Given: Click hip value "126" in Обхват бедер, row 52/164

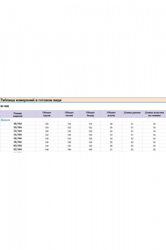Looking at the screenshot, I should point(90,131).
